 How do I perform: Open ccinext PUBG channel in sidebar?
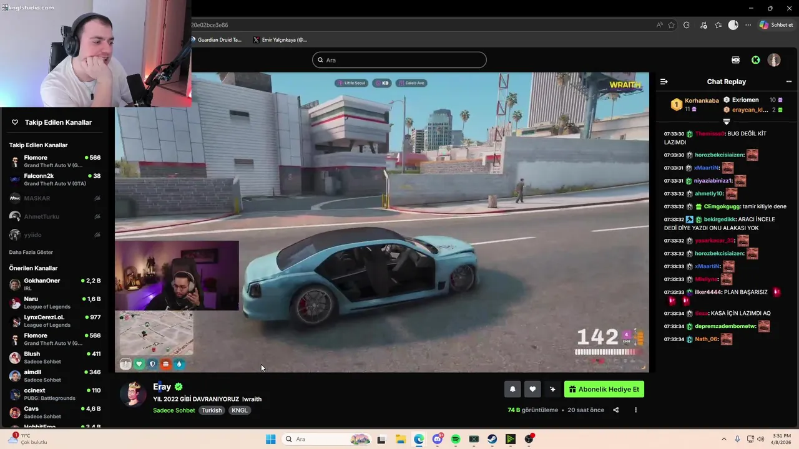(55, 394)
